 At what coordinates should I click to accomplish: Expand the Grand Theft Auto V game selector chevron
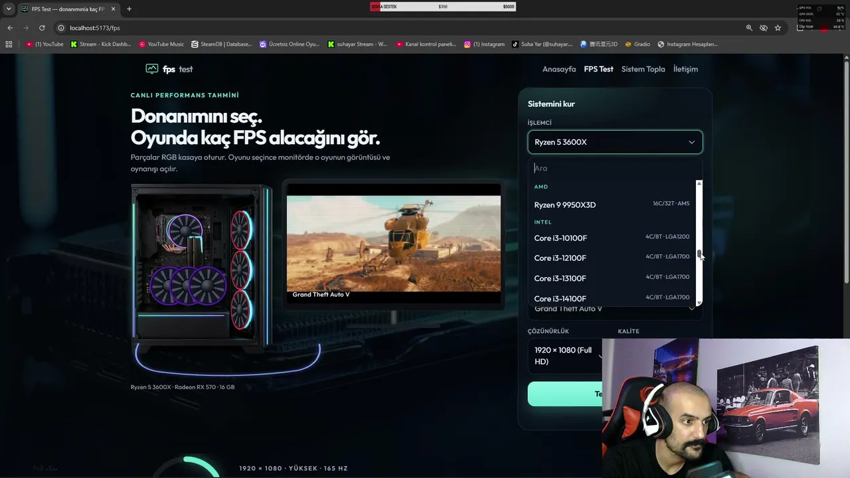click(x=691, y=309)
